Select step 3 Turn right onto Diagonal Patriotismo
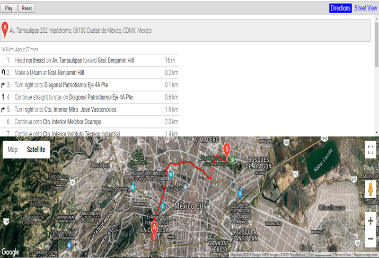Screen dimensions: 379x258 click(90, 85)
